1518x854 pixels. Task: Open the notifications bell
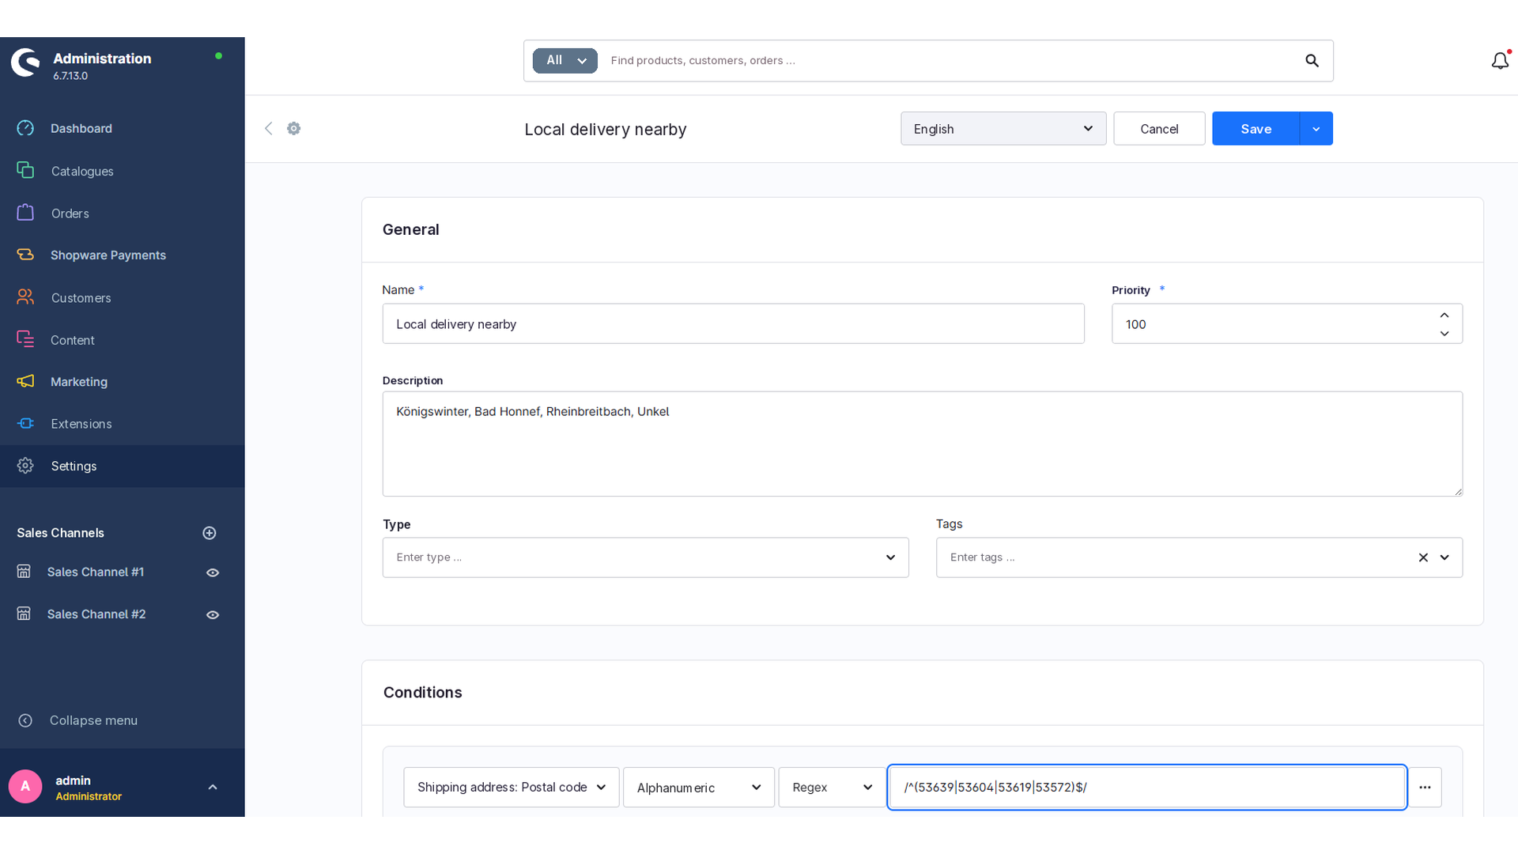(x=1500, y=61)
